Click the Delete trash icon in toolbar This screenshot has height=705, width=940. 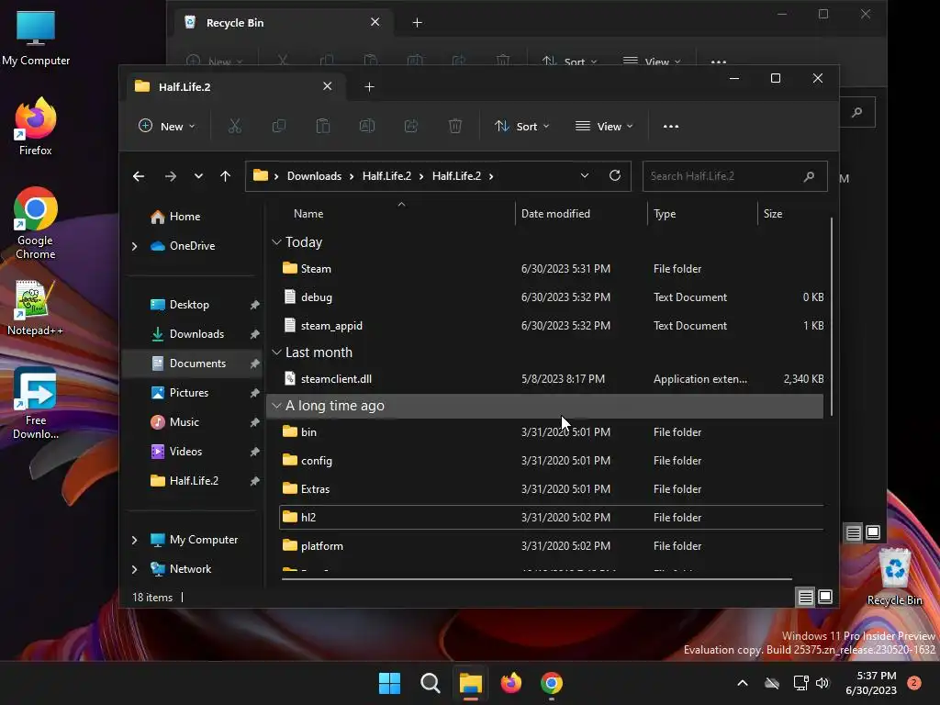[x=455, y=126]
